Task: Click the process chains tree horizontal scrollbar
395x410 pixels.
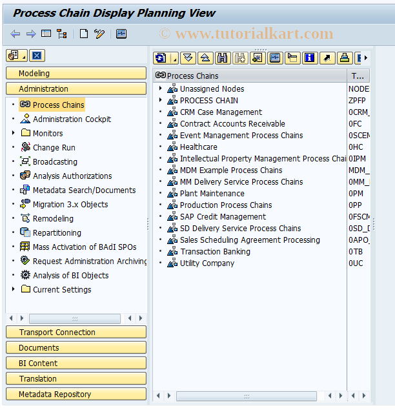Action: point(247,396)
